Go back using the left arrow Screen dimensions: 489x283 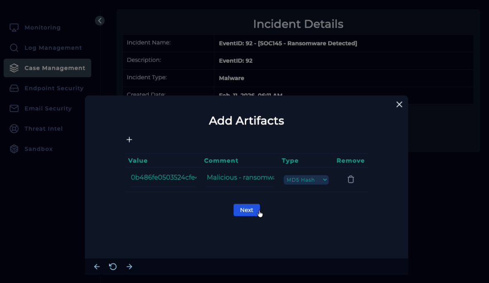pos(97,267)
